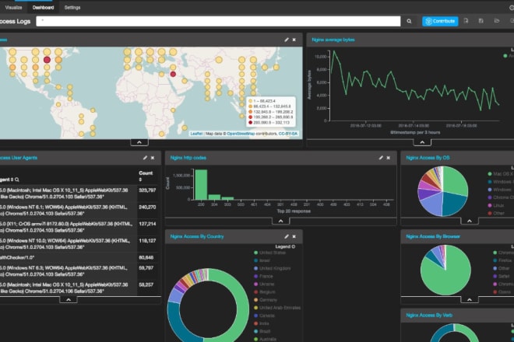Click the large green slice of the Browser pie
Viewport: 514px width, 342px height.
click(x=449, y=278)
